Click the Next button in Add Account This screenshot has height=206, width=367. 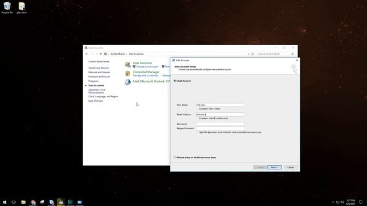point(274,168)
